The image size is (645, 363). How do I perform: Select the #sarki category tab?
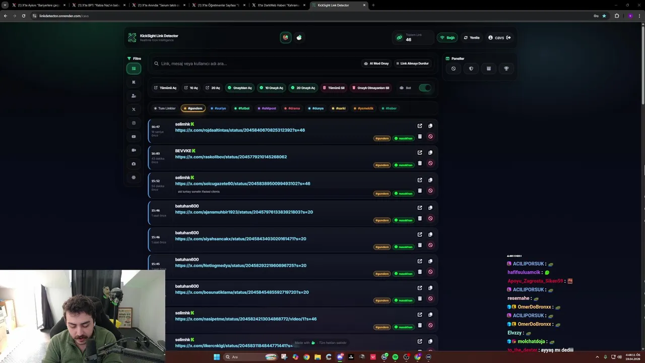pos(339,108)
